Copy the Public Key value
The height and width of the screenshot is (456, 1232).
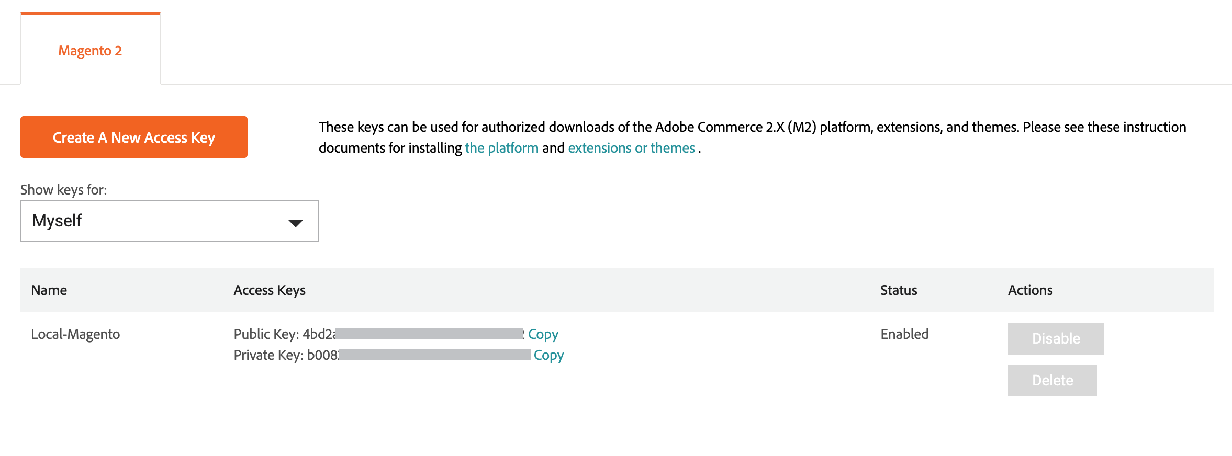[x=543, y=334]
